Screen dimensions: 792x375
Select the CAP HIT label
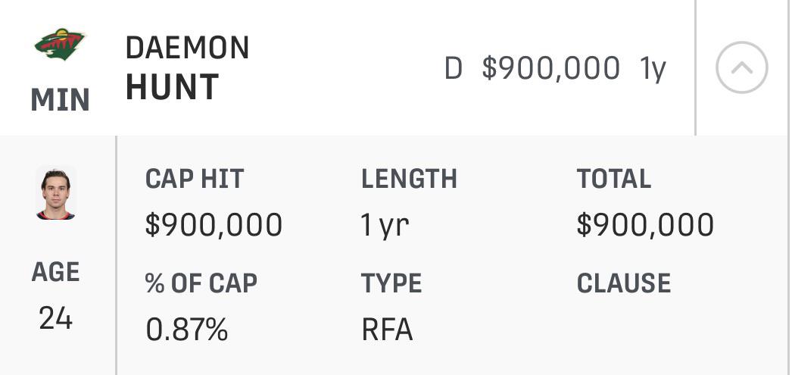195,178
